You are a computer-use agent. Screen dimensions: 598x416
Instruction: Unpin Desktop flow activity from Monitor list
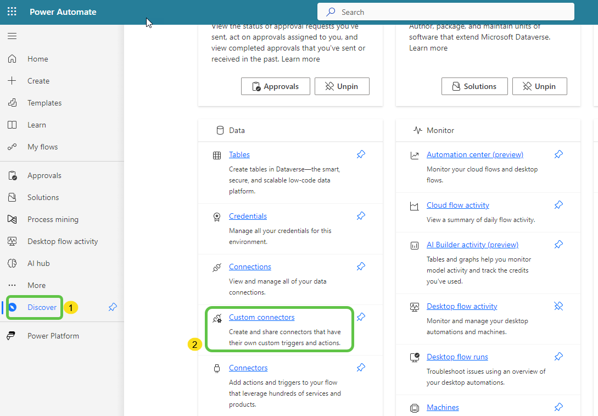(558, 306)
